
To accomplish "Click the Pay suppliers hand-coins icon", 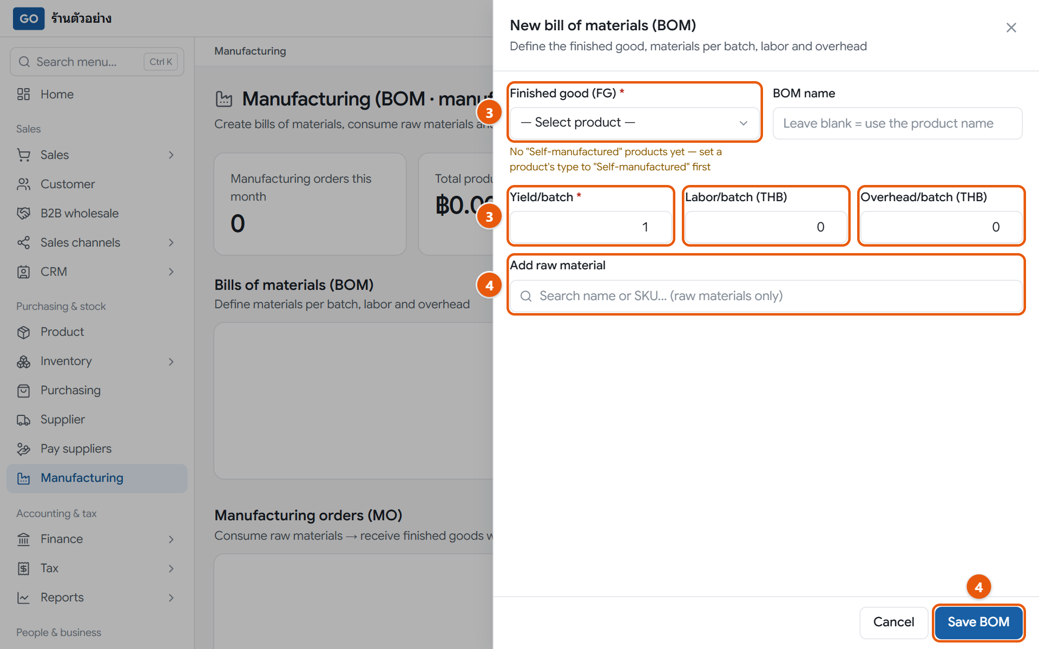I will [23, 449].
